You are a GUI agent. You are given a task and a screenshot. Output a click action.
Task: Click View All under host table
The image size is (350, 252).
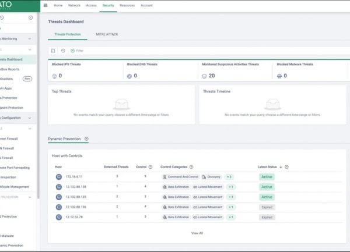tap(197, 233)
